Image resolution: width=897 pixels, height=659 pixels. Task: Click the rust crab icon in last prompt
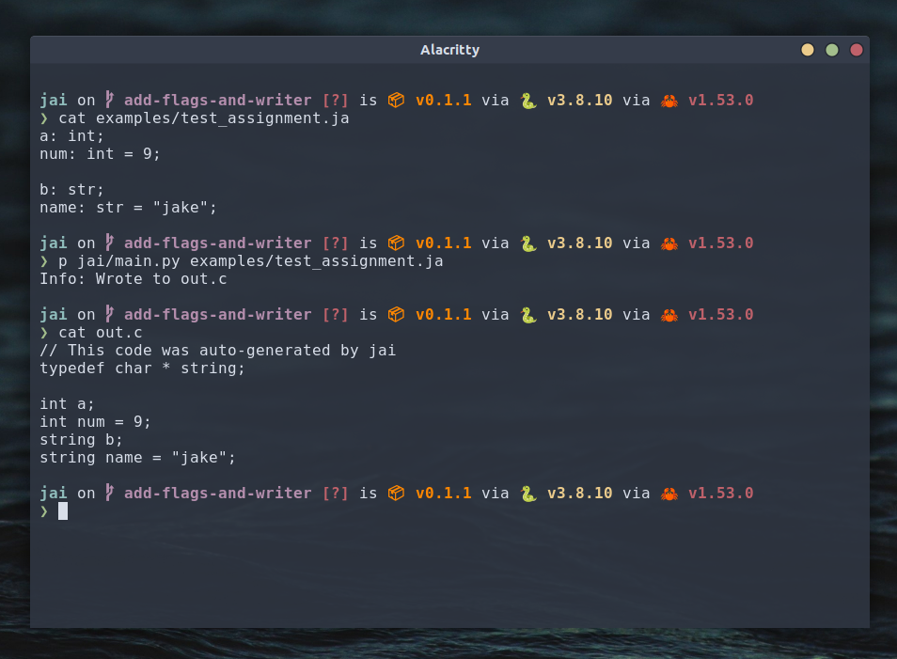[x=669, y=494]
